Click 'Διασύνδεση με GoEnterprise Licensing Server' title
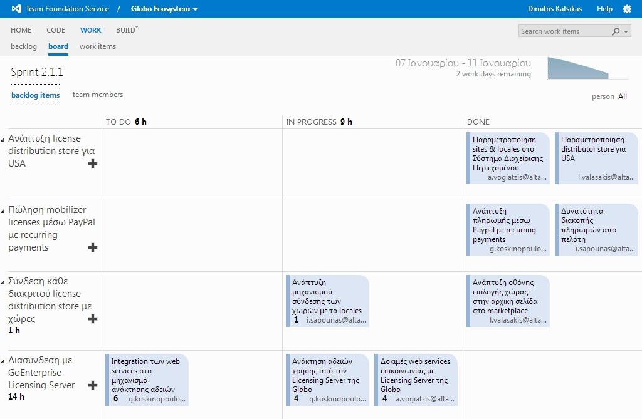This screenshot has height=419, width=642. (x=41, y=373)
